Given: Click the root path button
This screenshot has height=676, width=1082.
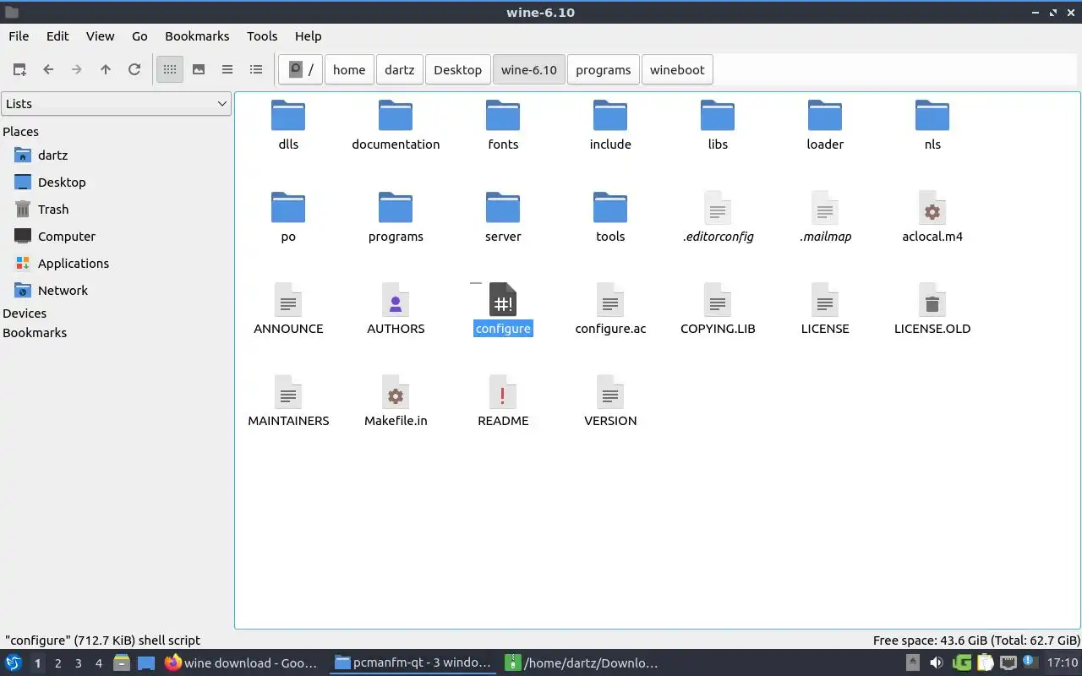Looking at the screenshot, I should (x=300, y=70).
